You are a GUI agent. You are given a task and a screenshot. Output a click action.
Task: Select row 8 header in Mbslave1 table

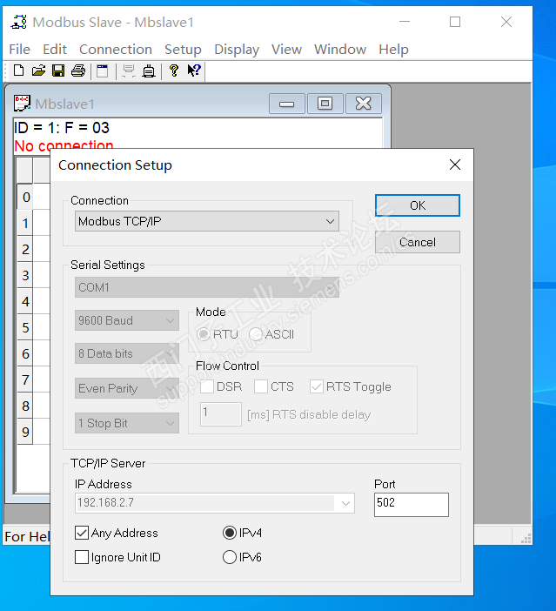tap(25, 406)
